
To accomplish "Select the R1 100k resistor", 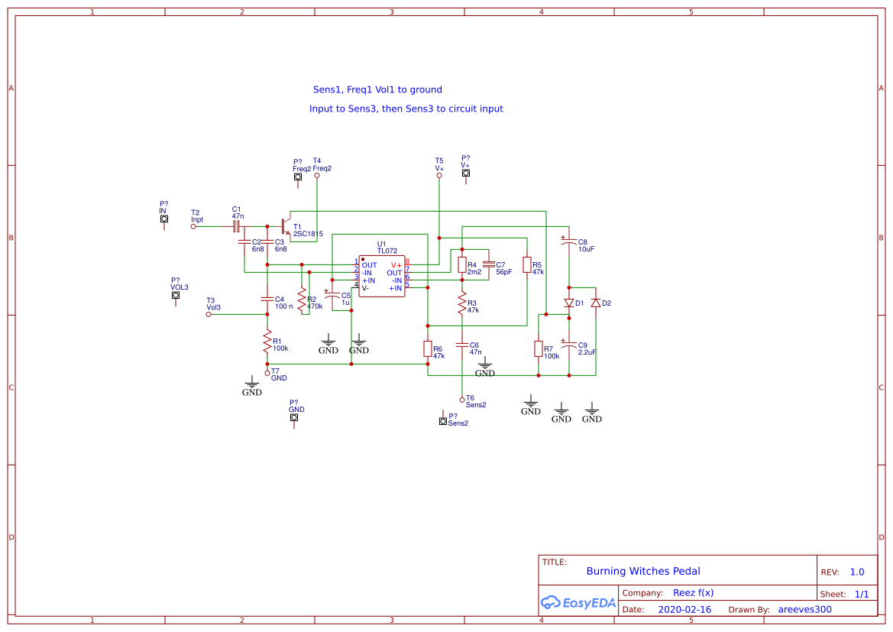I will click(267, 342).
